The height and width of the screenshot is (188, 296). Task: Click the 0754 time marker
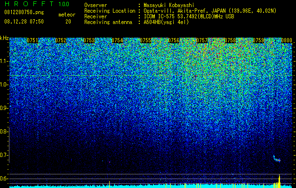coord(117,40)
